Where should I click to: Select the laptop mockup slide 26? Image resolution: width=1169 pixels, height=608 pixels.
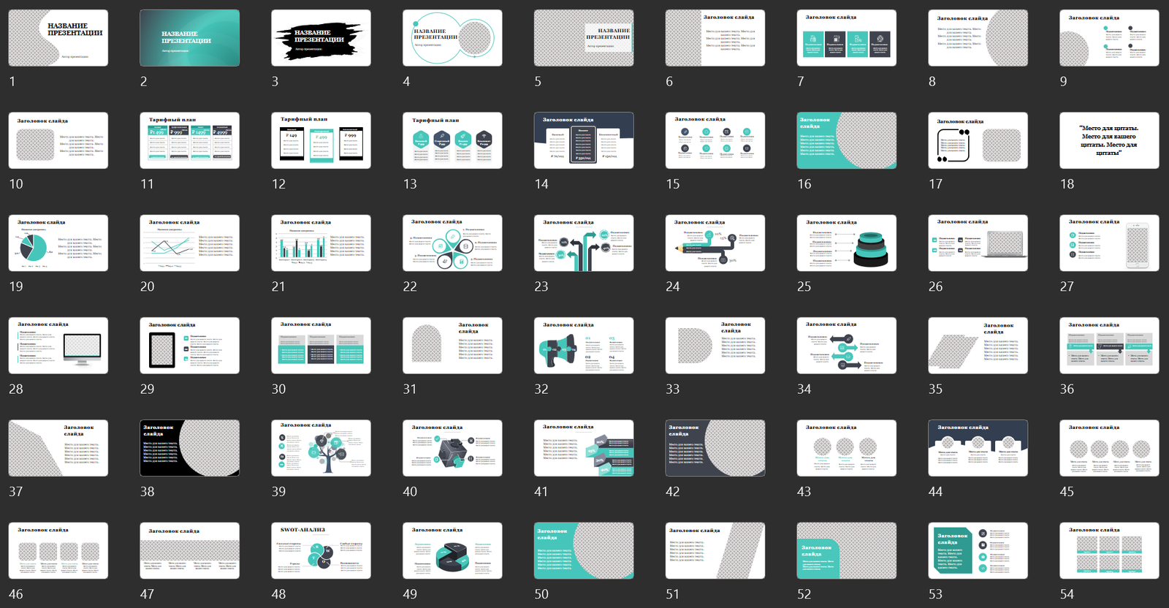point(978,243)
